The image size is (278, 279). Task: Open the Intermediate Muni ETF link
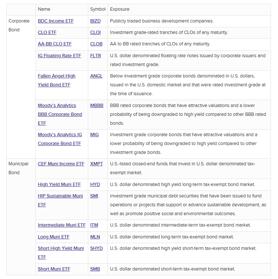click(62, 225)
